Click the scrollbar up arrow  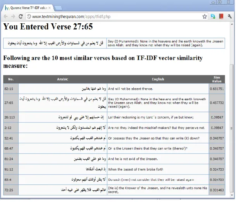(233, 24)
